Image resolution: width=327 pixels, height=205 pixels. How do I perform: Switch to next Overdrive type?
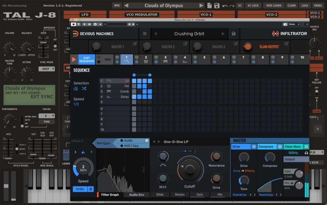click(x=255, y=195)
